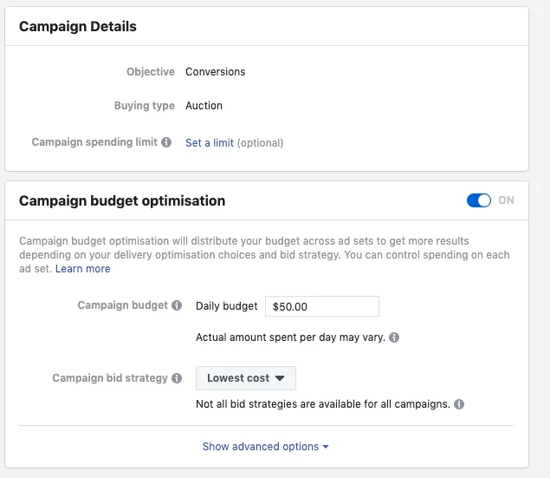Open info icon after 'Actual amount spent per day may vary'
The height and width of the screenshot is (478, 550).
(394, 337)
